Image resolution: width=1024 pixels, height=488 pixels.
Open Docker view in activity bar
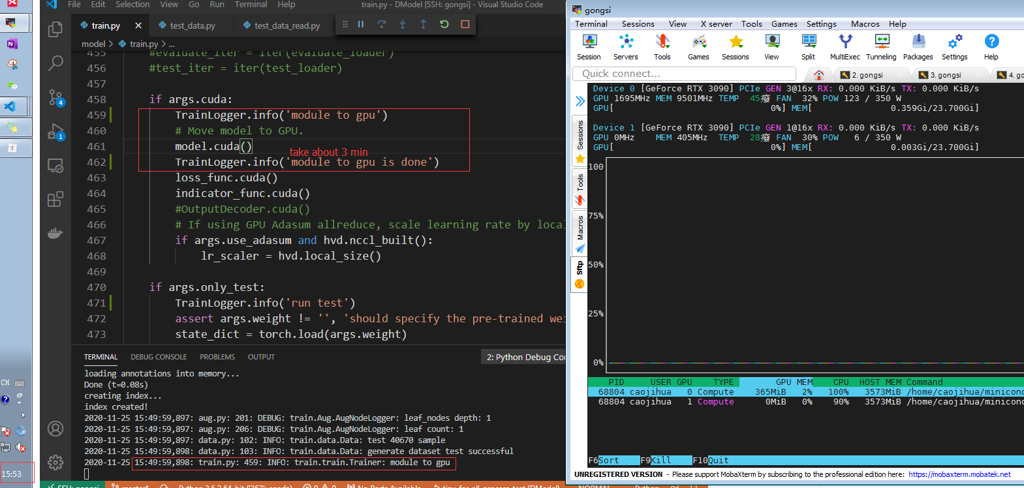pyautogui.click(x=55, y=233)
